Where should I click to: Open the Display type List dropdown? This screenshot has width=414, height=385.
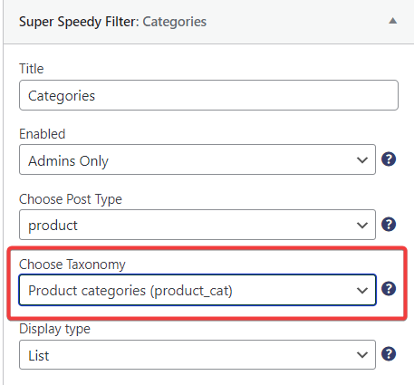[x=197, y=354]
